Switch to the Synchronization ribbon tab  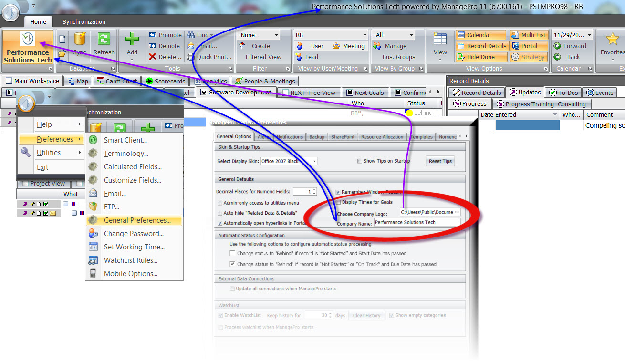(84, 21)
